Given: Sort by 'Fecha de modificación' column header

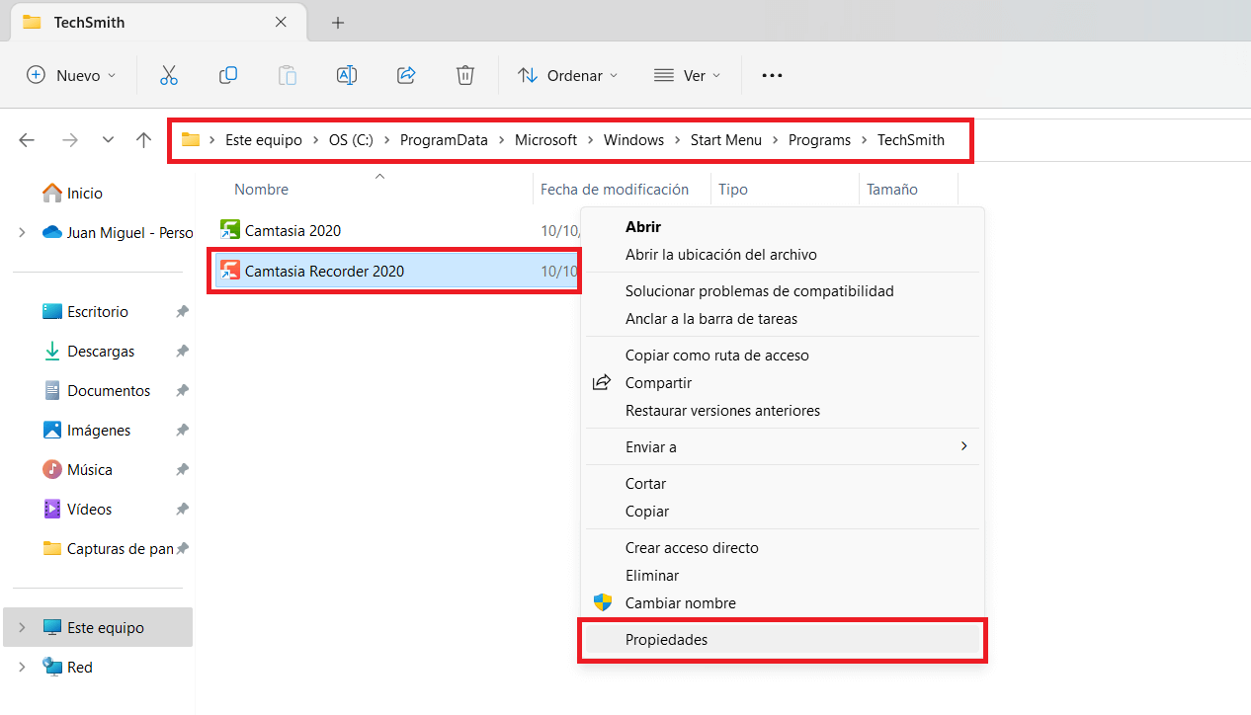Looking at the screenshot, I should tap(615, 190).
